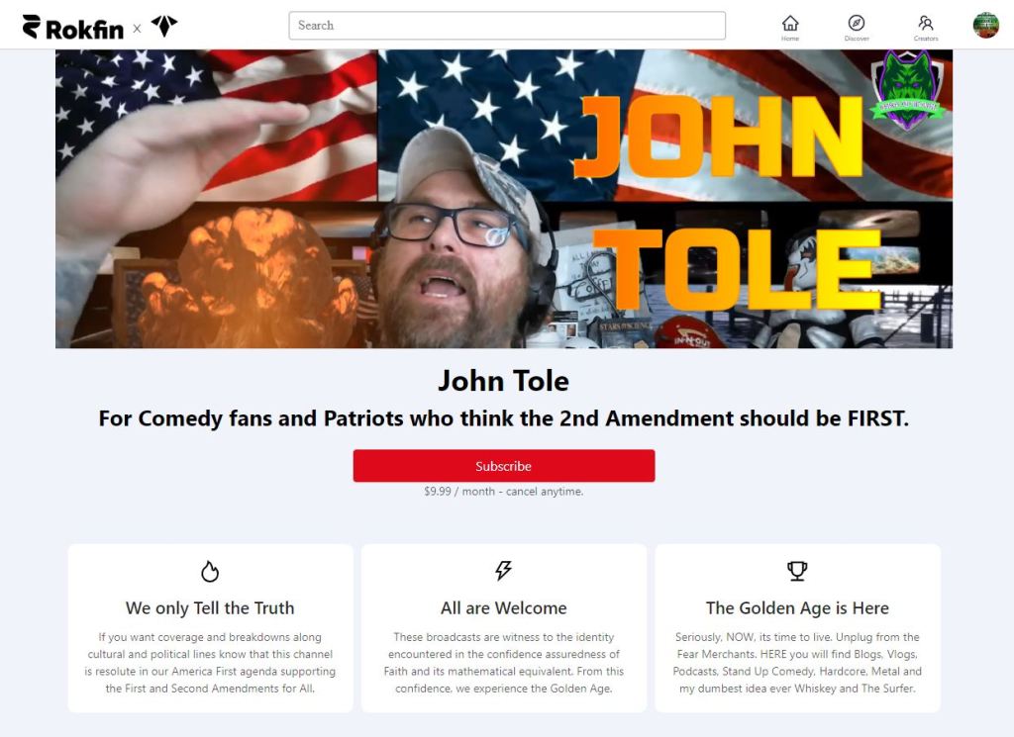This screenshot has height=737, width=1014.
Task: Click the Whiskey and The Surfer description
Action: click(x=797, y=663)
